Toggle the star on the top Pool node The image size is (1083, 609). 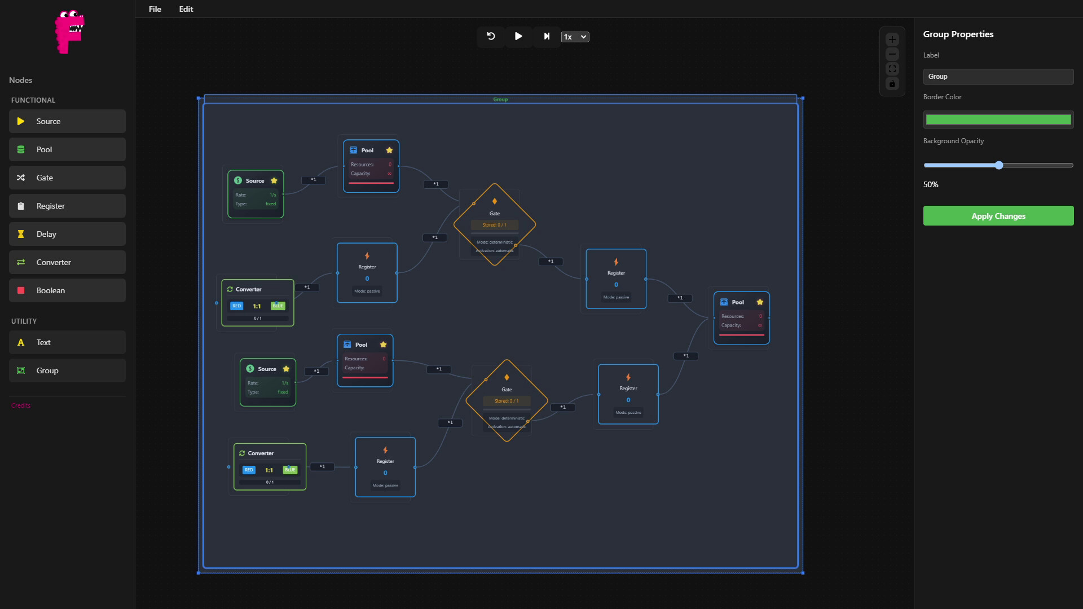389,150
